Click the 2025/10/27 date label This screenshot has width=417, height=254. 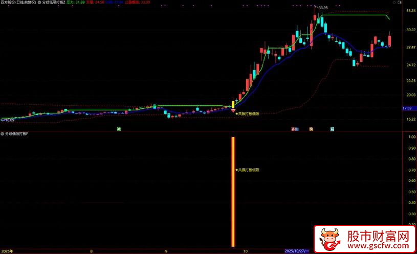pos(297,251)
